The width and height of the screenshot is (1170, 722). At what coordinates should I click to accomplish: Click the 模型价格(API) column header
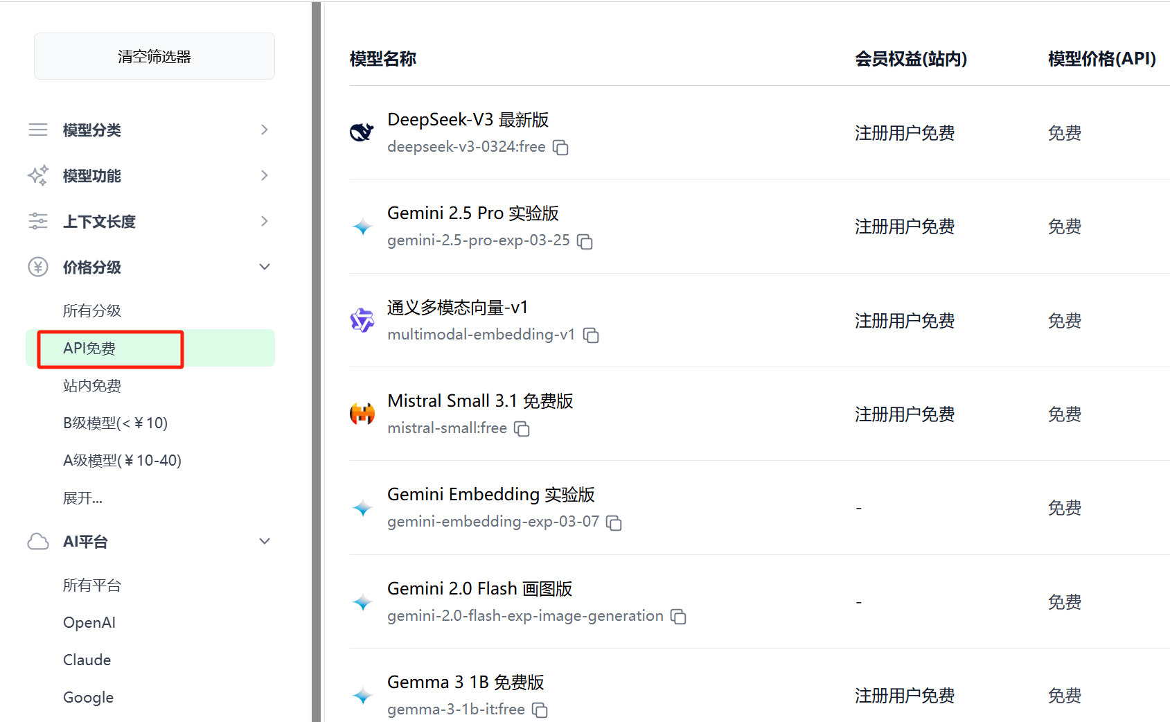(1101, 59)
